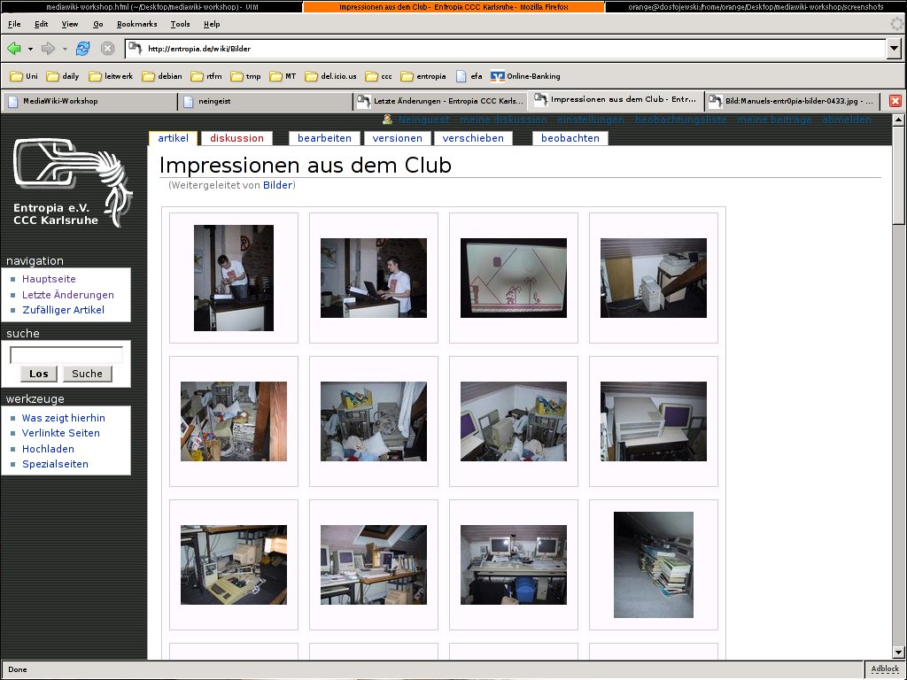This screenshot has width=907, height=680.
Task: Open the URL bar history dropdown
Action: tap(894, 49)
